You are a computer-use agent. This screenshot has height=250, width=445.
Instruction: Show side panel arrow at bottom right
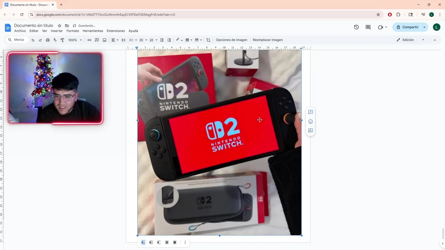(x=442, y=244)
